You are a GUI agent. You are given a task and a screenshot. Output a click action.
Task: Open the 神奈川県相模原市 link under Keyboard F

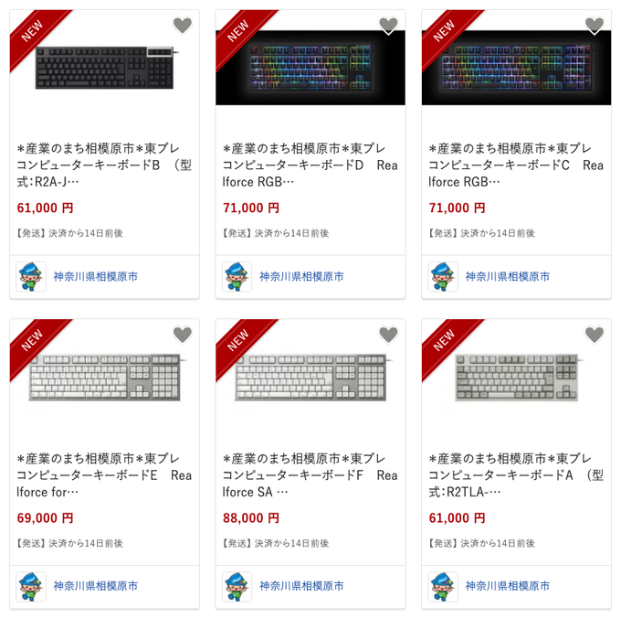tap(301, 586)
